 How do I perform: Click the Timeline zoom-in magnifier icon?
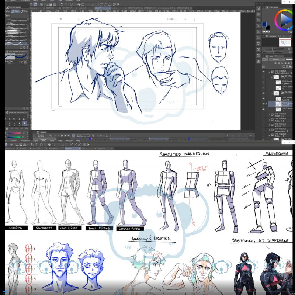click(51, 135)
